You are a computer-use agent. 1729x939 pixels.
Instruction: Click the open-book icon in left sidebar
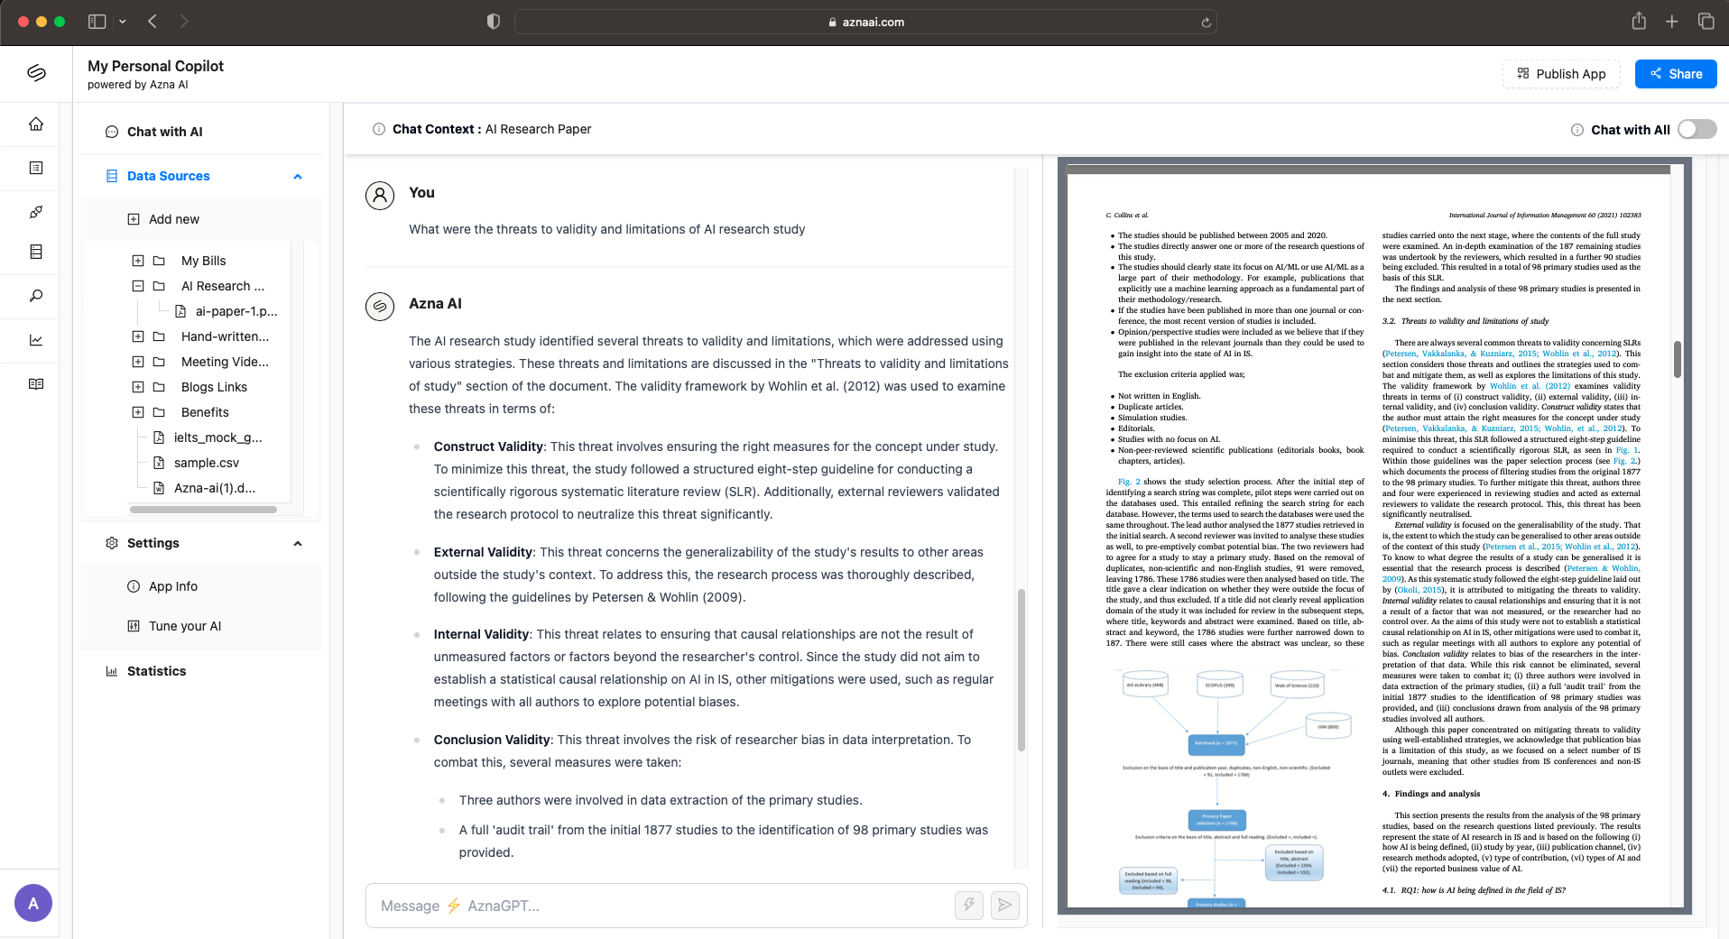(x=36, y=384)
